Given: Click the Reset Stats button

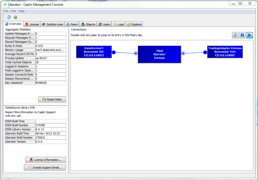Looking at the screenshot, I should tap(52, 99).
